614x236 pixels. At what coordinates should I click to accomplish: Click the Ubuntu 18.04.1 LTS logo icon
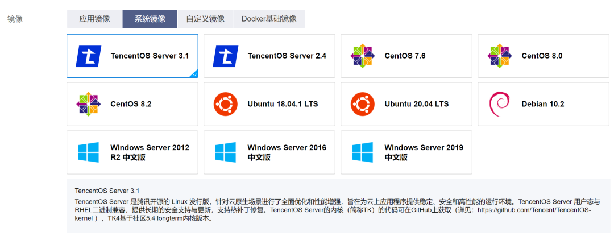[x=226, y=104]
